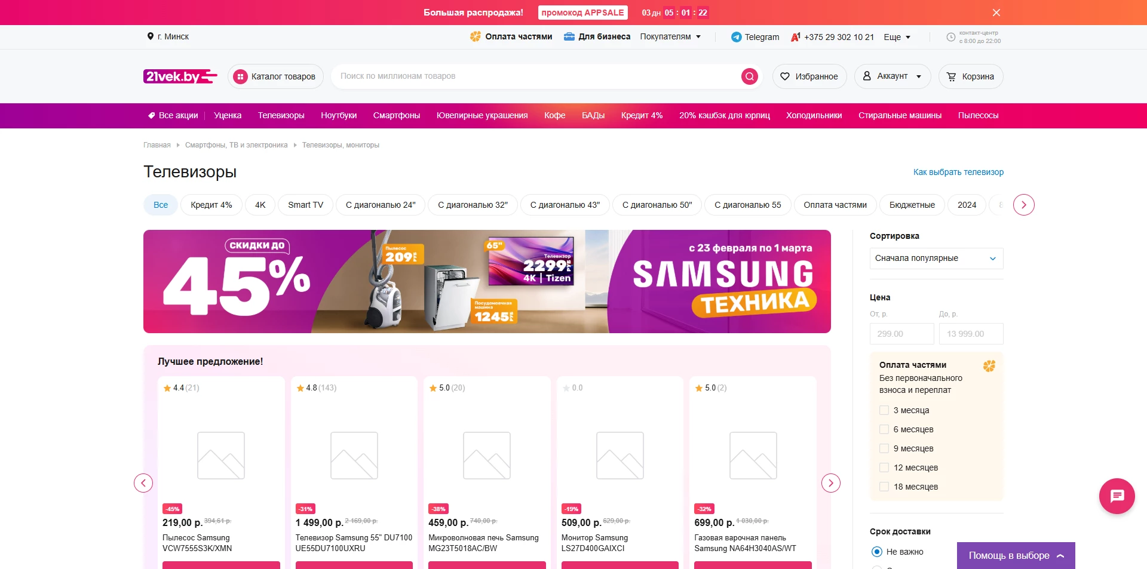Click the carousel previous arrow
This screenshot has width=1147, height=569.
143,483
